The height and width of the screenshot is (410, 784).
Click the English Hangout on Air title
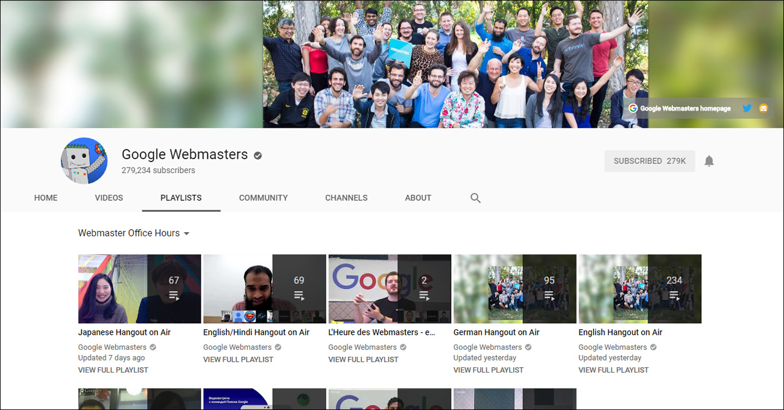[621, 332]
